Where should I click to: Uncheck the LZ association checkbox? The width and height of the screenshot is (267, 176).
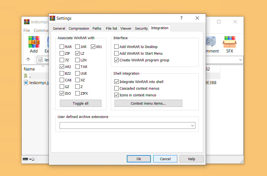coord(77,53)
